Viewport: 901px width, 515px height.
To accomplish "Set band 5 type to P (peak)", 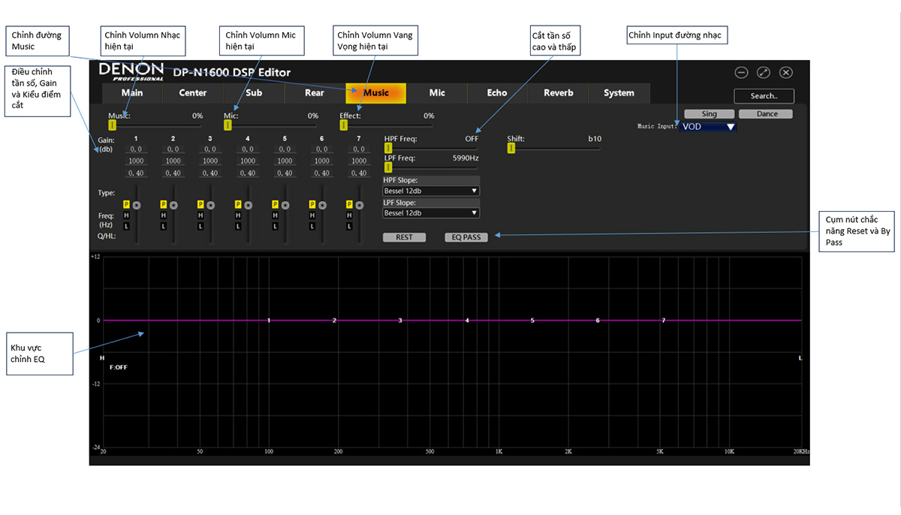I will pyautogui.click(x=275, y=204).
